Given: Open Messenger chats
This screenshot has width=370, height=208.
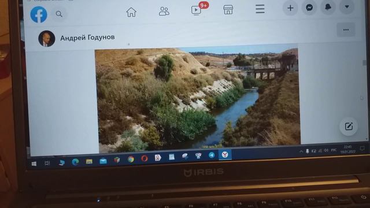Looking at the screenshot, I should [x=309, y=8].
